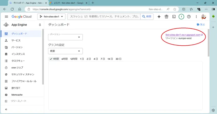Open Edge settings and more menu
Image resolution: width=217 pixels, height=114 pixels.
[206, 9]
